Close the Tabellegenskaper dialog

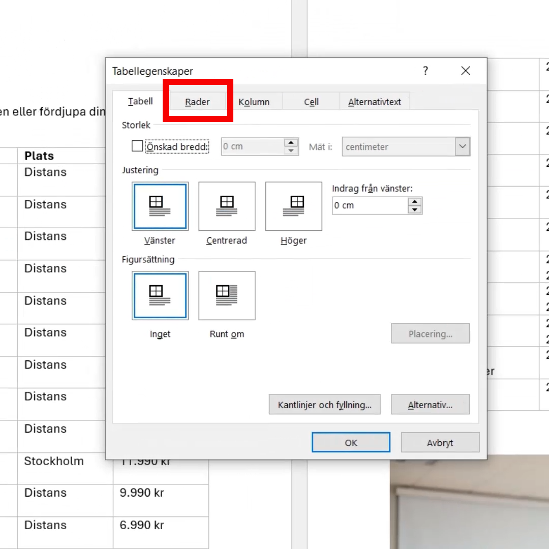point(465,71)
